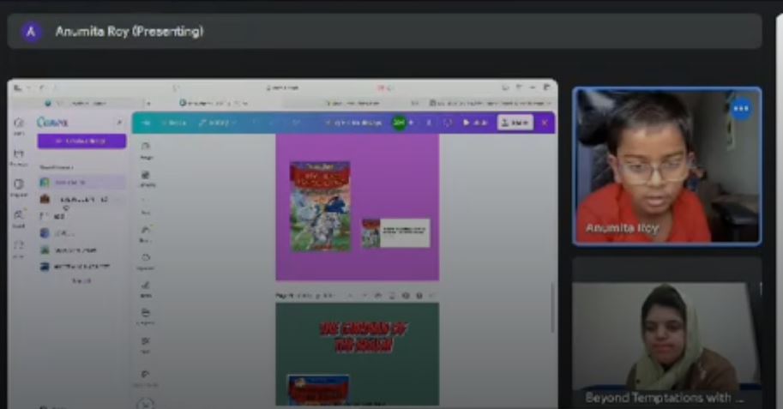Image resolution: width=783 pixels, height=409 pixels.
Task: Click See all under recent designs
Action: point(81,281)
